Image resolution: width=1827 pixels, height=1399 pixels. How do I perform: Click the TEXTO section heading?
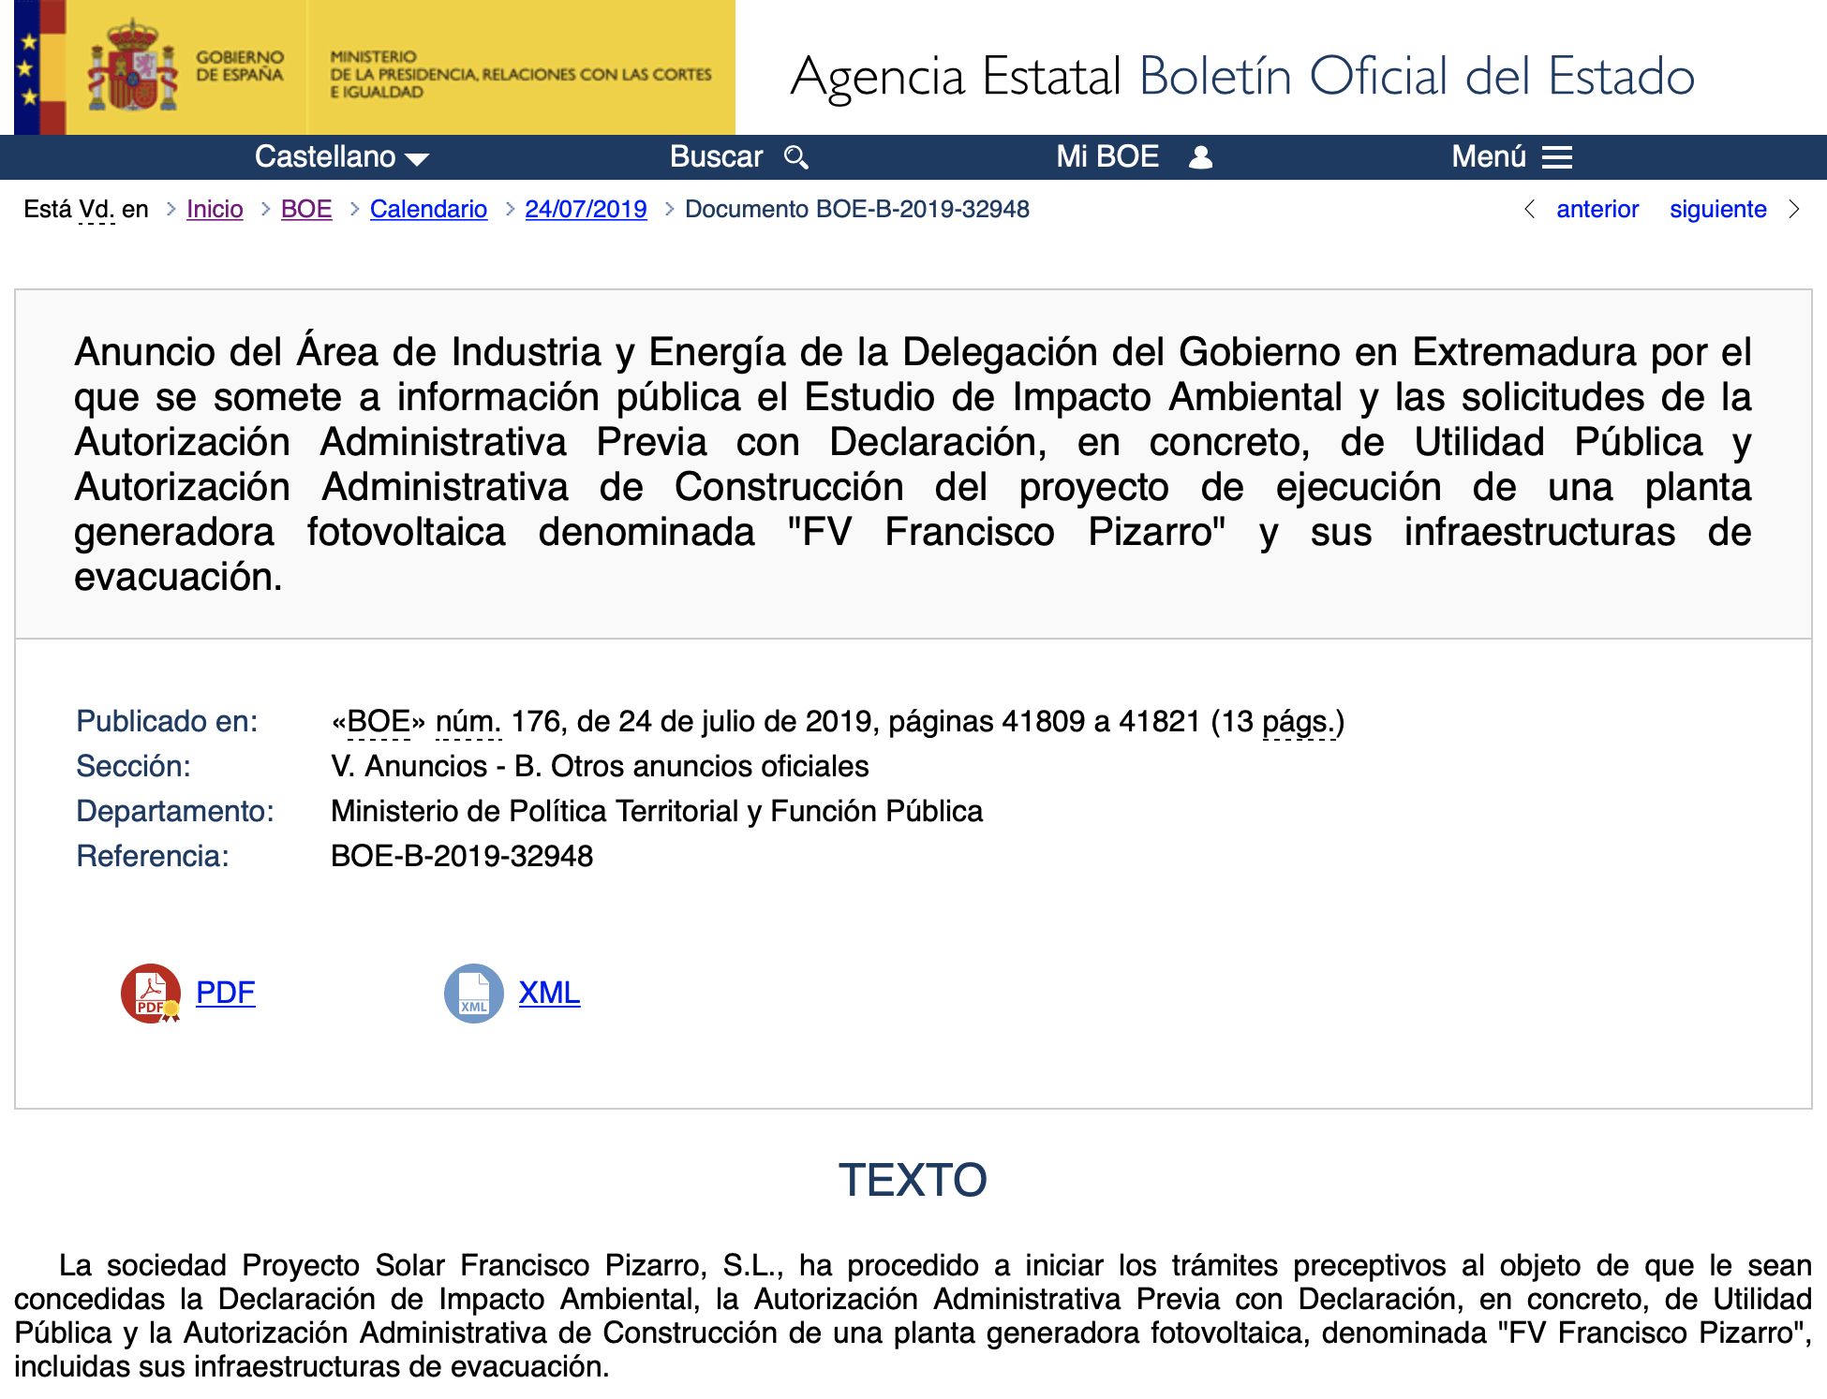click(913, 1180)
